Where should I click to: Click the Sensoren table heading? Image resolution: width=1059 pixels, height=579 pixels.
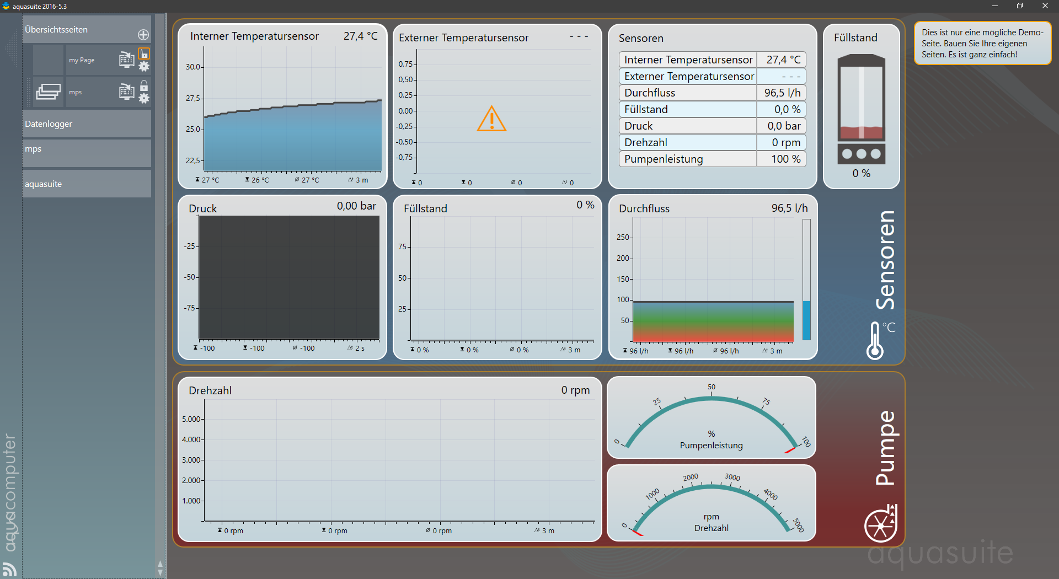pyautogui.click(x=641, y=39)
